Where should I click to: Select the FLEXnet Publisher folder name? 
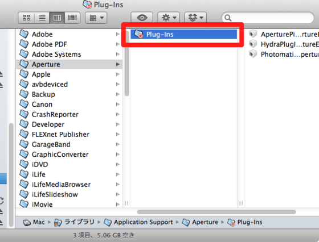[60, 134]
